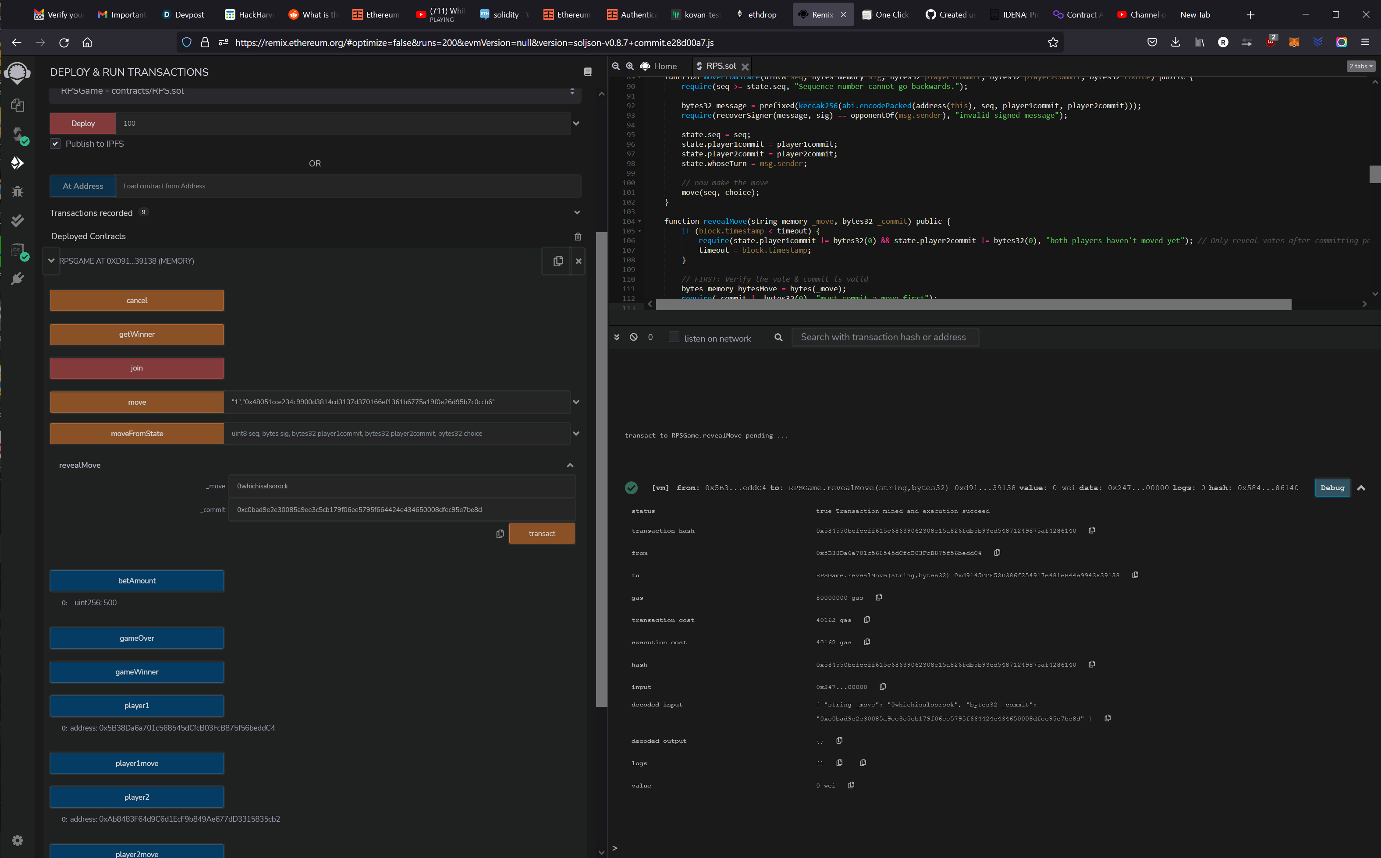Open the File explorers sidebar icon
1381x858 pixels.
[18, 105]
